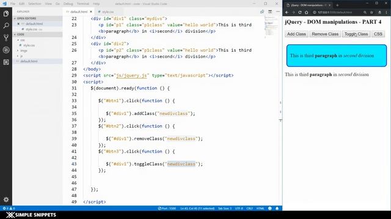The width and height of the screenshot is (391, 219).
Task: Click line number 43 in editor gutter
Action: pos(74,164)
